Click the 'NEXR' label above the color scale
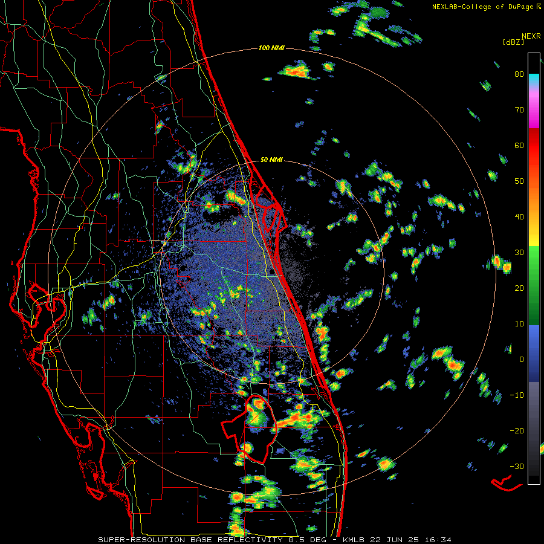The image size is (544, 544). click(531, 36)
